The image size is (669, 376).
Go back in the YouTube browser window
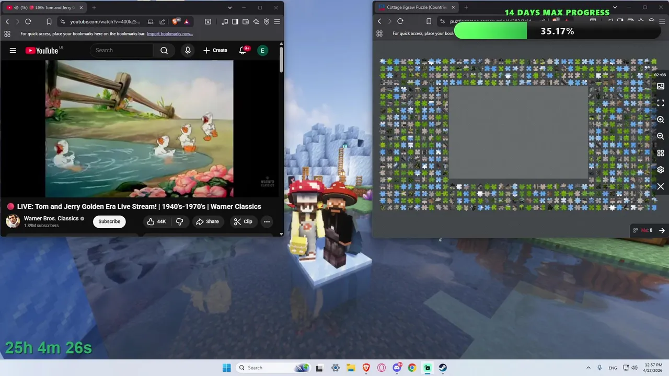(7, 21)
